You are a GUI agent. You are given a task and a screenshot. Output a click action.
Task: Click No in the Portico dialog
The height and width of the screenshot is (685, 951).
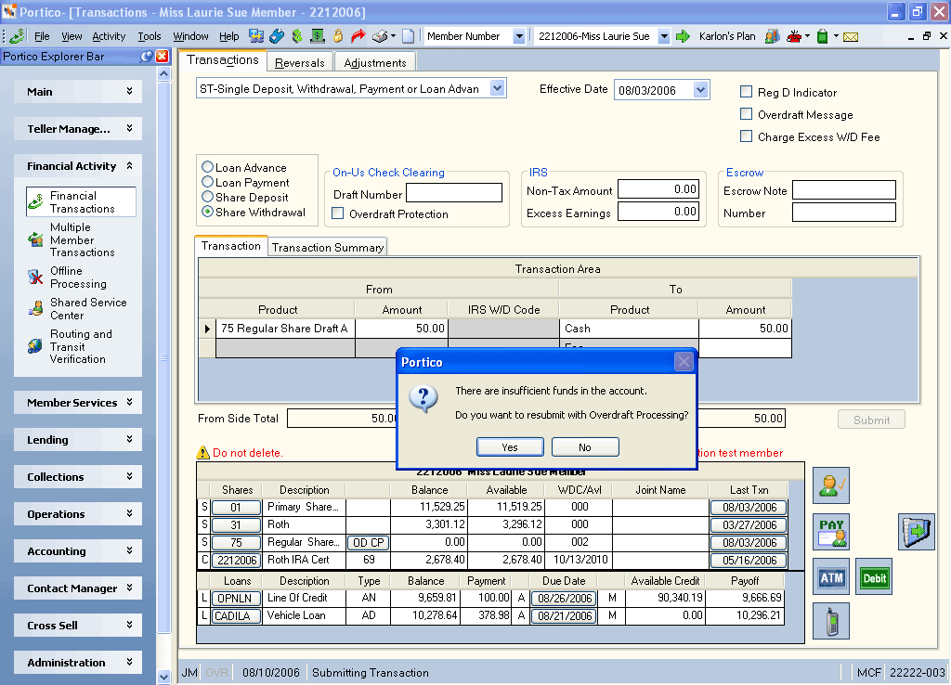585,446
